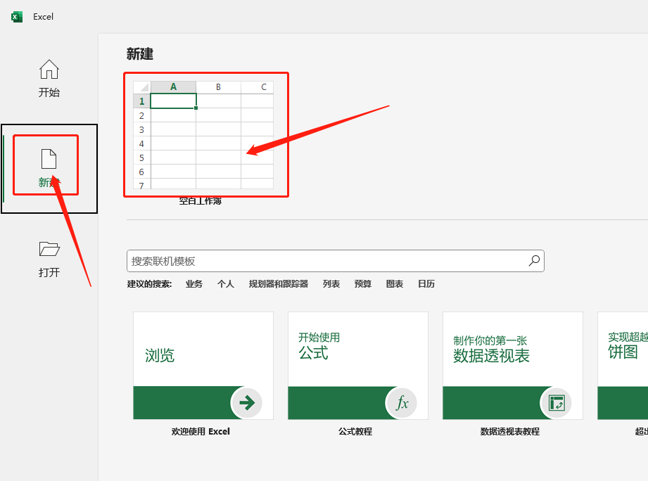Viewport: 648px width, 481px height.
Task: Click the arrow icon on 浏览 card
Action: click(247, 402)
